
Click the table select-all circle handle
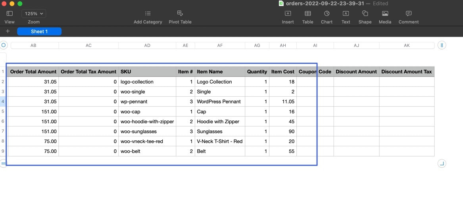(x=3, y=45)
